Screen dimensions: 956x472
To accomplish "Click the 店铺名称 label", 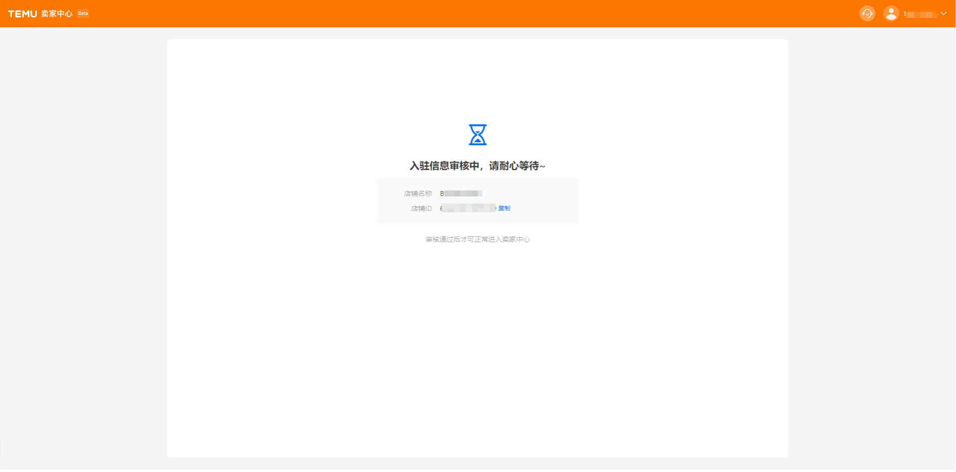I will click(418, 193).
